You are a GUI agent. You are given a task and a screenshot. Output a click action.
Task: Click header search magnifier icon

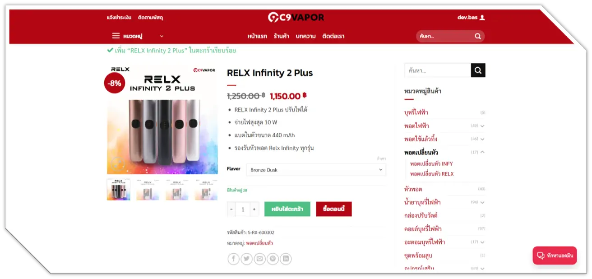(x=478, y=36)
